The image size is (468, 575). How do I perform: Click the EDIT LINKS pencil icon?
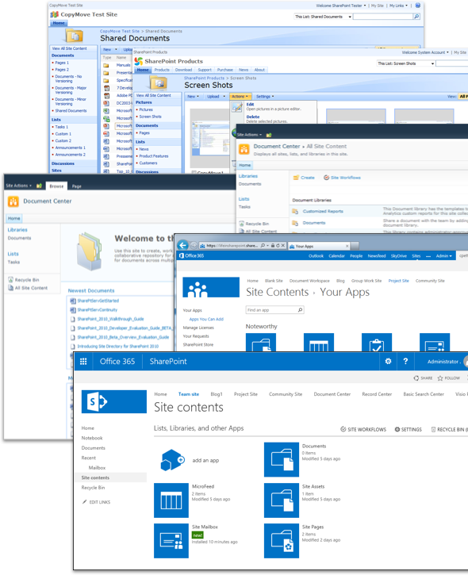[84, 502]
